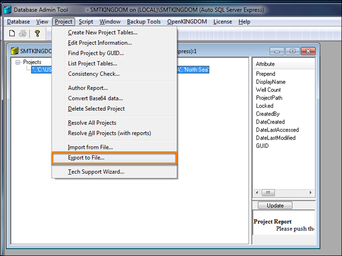Click the Update button
342x256 pixels.
tap(275, 205)
